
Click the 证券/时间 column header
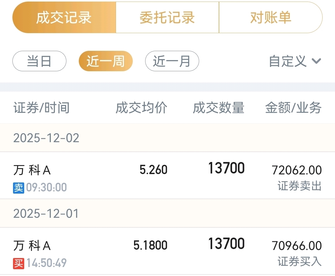[41, 108]
